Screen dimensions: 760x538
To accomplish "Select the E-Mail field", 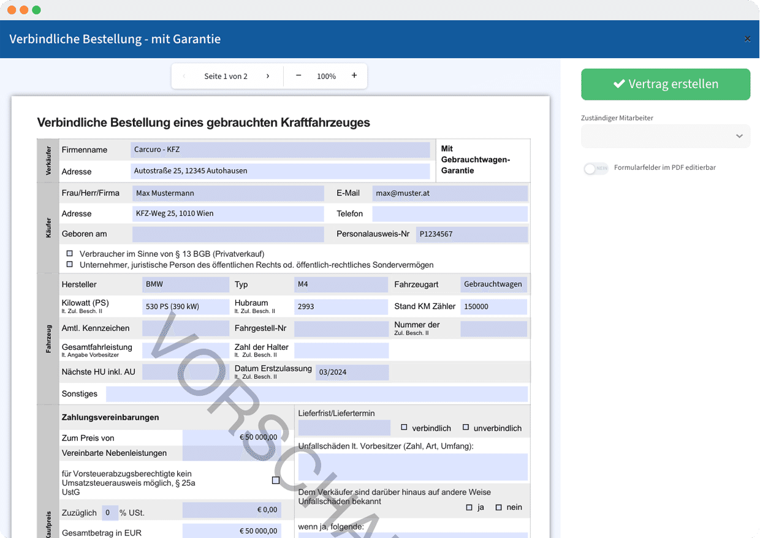I will click(450, 193).
